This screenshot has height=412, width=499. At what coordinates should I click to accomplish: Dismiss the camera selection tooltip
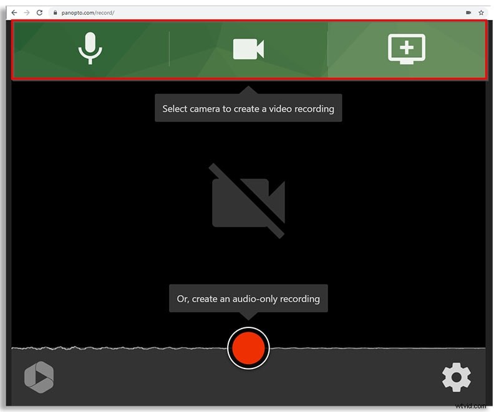(x=248, y=108)
